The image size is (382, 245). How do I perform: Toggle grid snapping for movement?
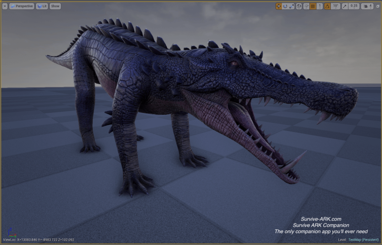point(313,6)
